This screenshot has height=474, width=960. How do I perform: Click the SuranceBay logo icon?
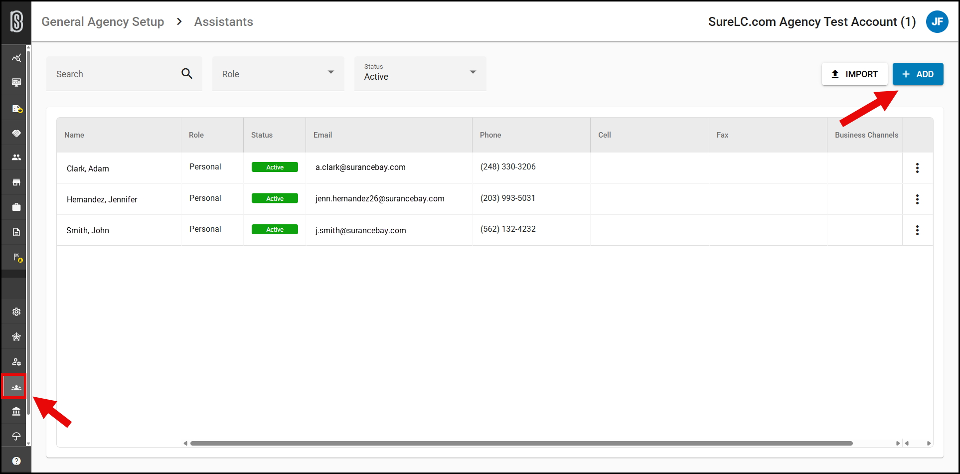tap(16, 22)
